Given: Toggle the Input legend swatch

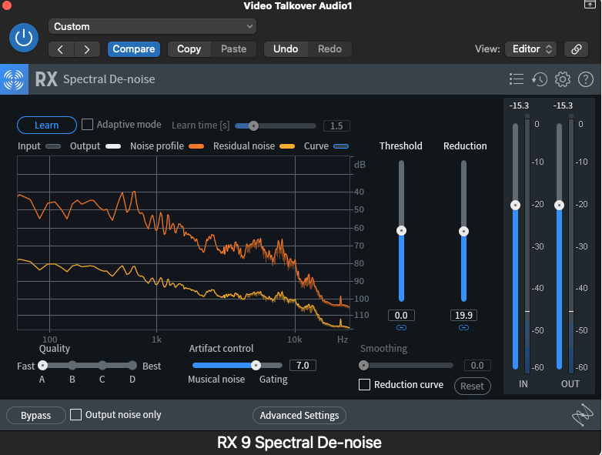Looking at the screenshot, I should (53, 146).
